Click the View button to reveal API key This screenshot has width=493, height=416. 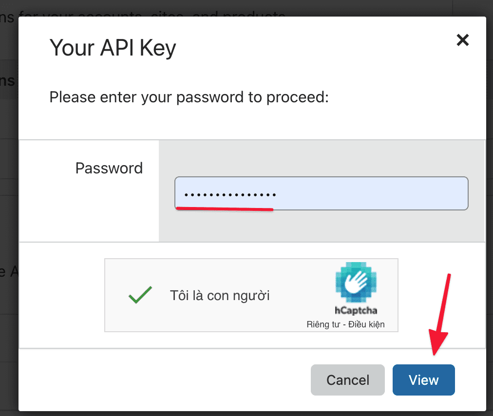(x=423, y=380)
